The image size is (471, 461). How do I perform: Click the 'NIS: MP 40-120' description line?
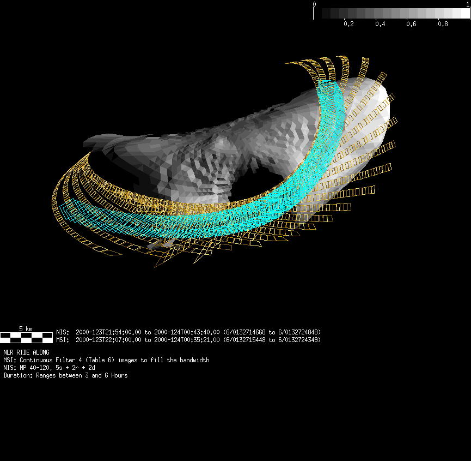coord(49,368)
